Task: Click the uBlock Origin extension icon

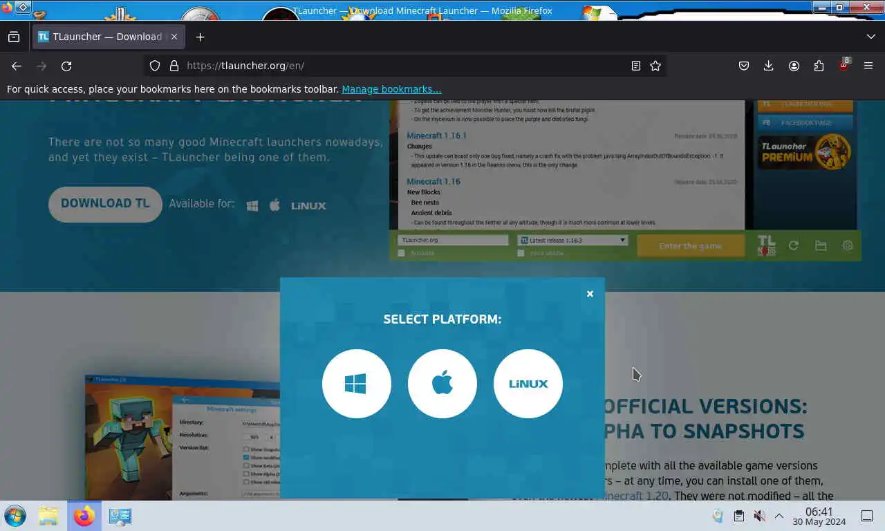Action: (x=844, y=66)
